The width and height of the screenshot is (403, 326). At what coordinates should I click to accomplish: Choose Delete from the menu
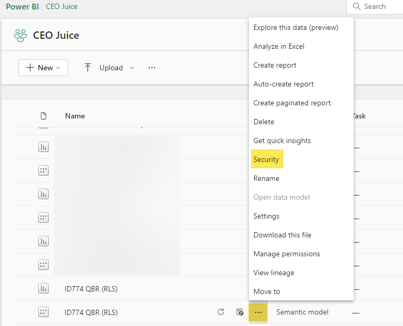tap(264, 122)
